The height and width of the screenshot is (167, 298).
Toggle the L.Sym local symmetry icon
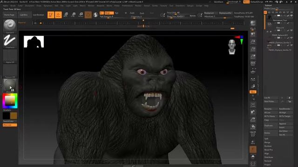253,79
